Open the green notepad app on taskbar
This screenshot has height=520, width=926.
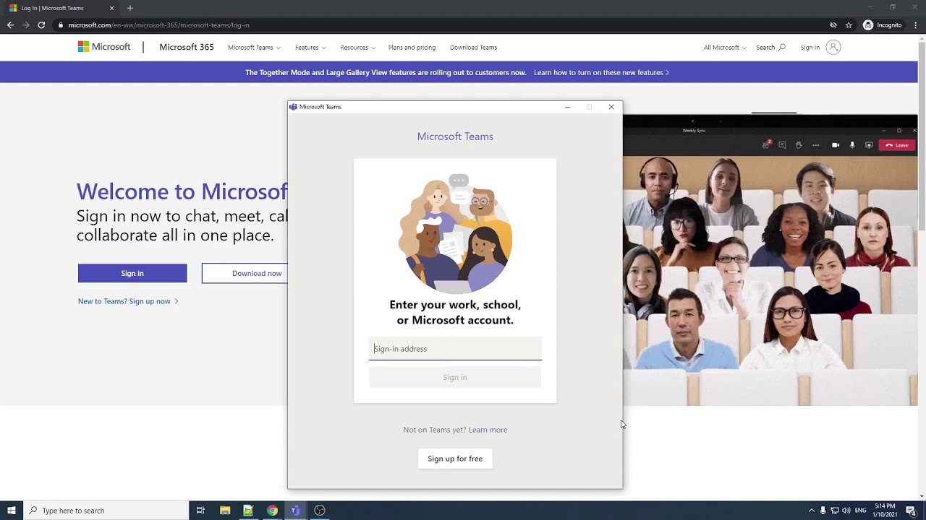click(248, 511)
